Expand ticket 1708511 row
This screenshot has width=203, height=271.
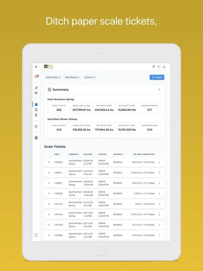tap(49, 173)
